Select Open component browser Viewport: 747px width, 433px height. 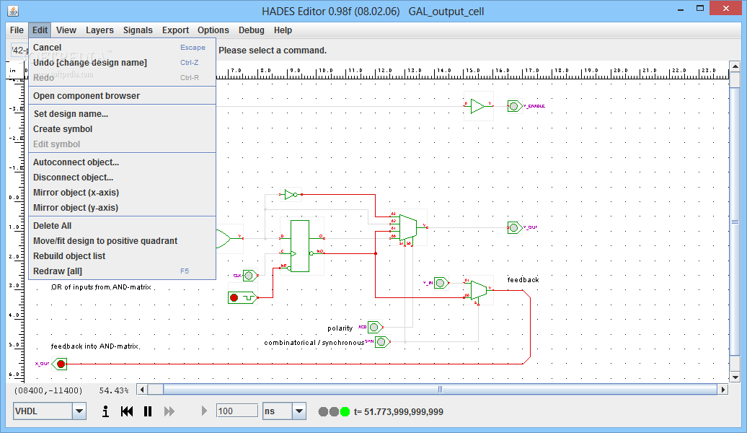[122, 96]
